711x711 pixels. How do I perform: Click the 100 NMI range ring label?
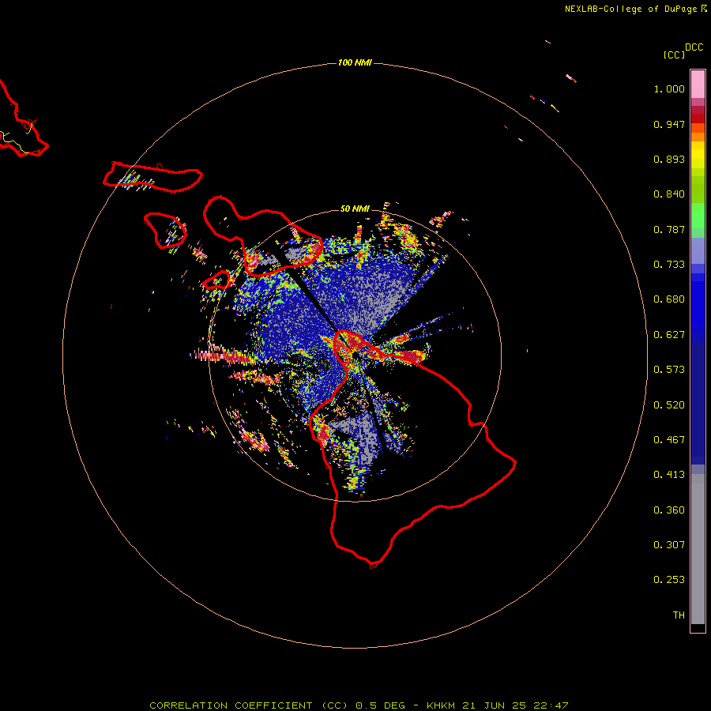[x=355, y=62]
